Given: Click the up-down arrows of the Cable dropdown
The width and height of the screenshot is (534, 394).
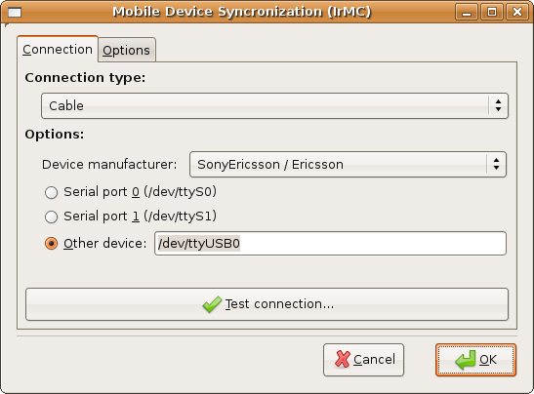Looking at the screenshot, I should (498, 106).
